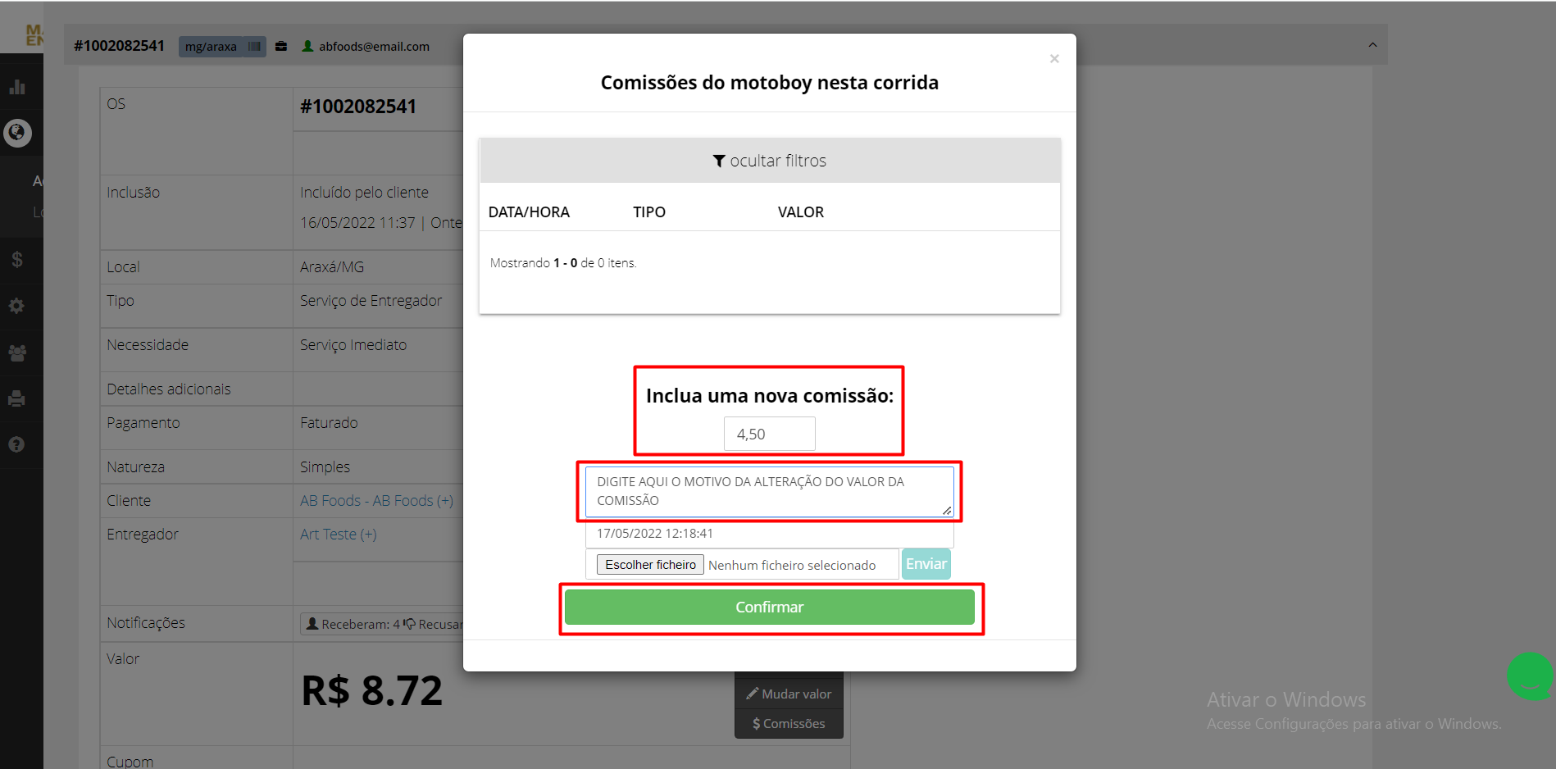This screenshot has height=769, width=1556.
Task: Open the help question mark icon
Action: tap(17, 444)
